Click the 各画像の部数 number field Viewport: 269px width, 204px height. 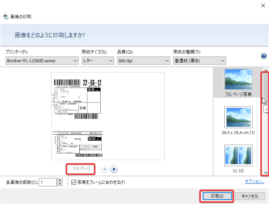(48, 182)
